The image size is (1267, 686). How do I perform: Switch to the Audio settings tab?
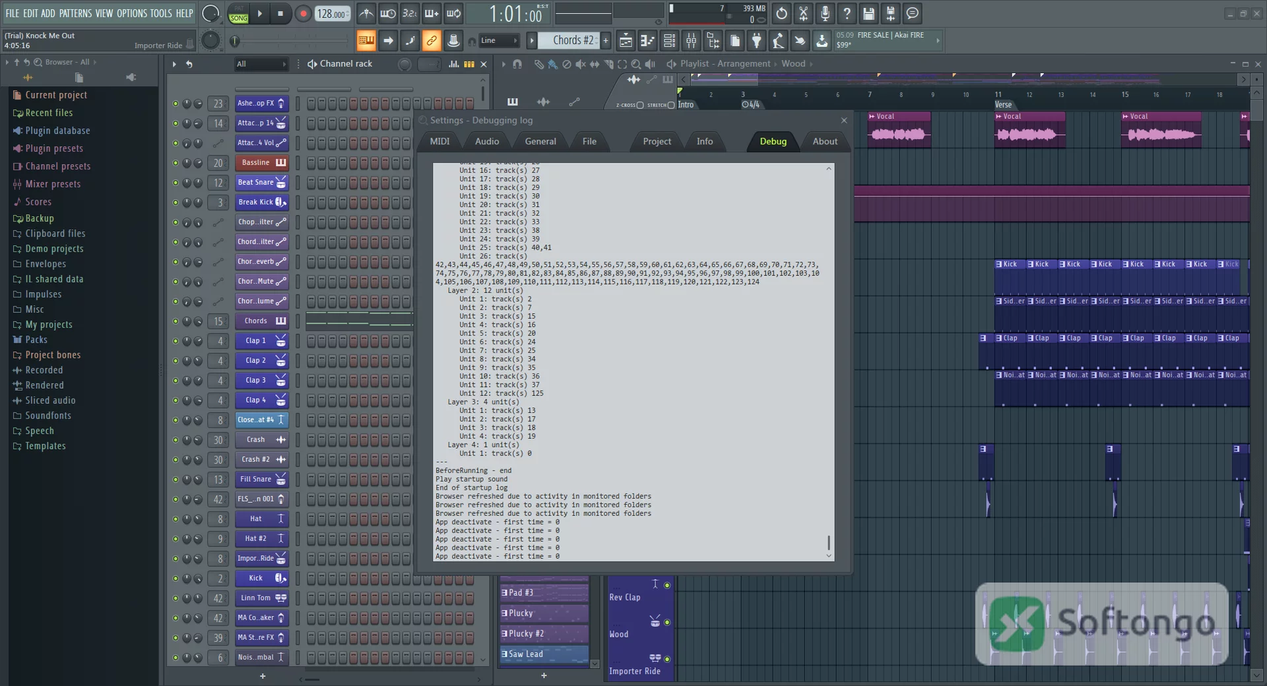point(487,142)
